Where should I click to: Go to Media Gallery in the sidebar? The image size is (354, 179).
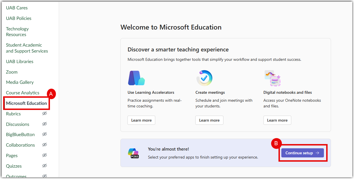[20, 82]
